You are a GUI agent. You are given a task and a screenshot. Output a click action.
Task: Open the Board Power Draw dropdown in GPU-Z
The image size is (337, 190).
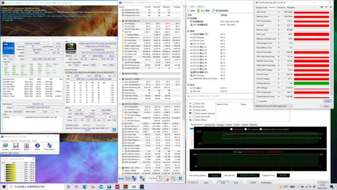tap(279, 52)
